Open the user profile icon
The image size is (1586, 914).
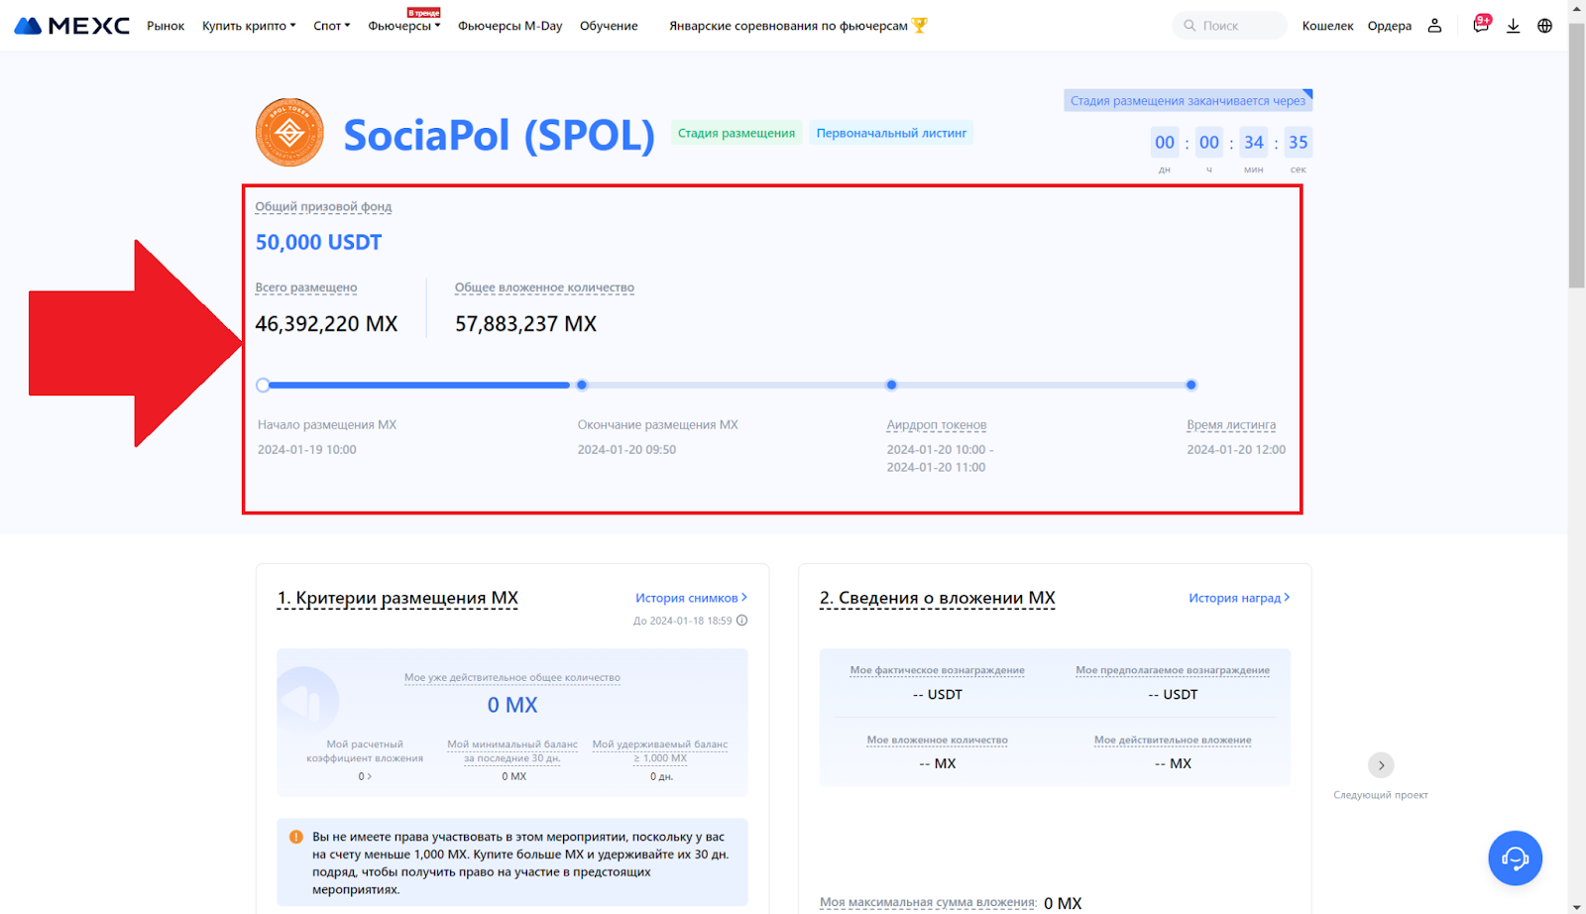point(1434,26)
